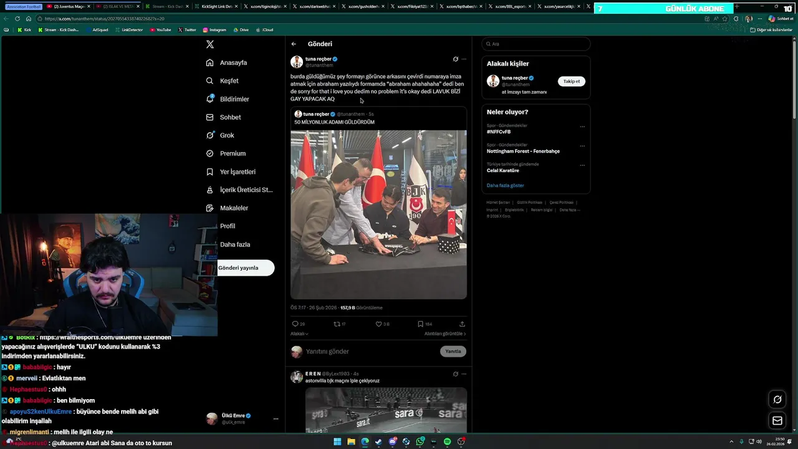Open Celal Karatüre trending topic
Viewport: 798px width, 449px height.
[502, 171]
